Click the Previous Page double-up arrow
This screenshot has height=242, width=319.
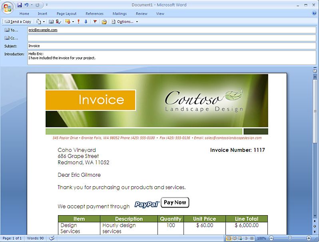[315, 221]
